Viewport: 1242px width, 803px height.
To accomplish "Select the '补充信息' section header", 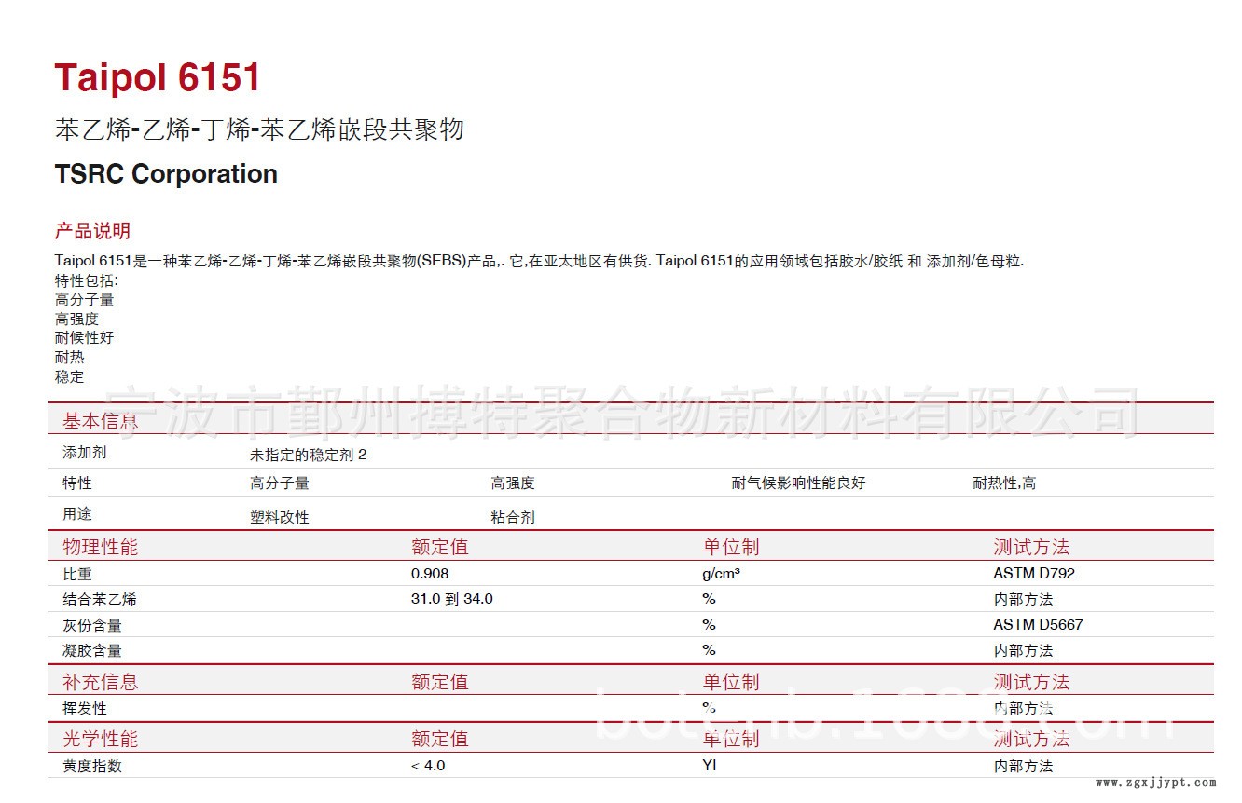I will click(100, 682).
